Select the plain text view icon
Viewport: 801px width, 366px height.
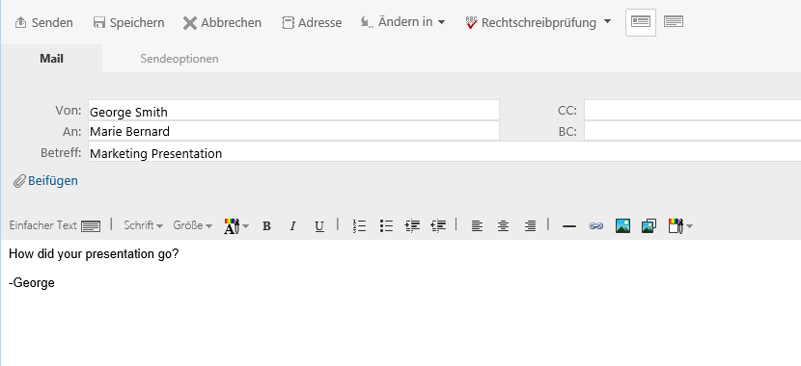click(x=674, y=21)
